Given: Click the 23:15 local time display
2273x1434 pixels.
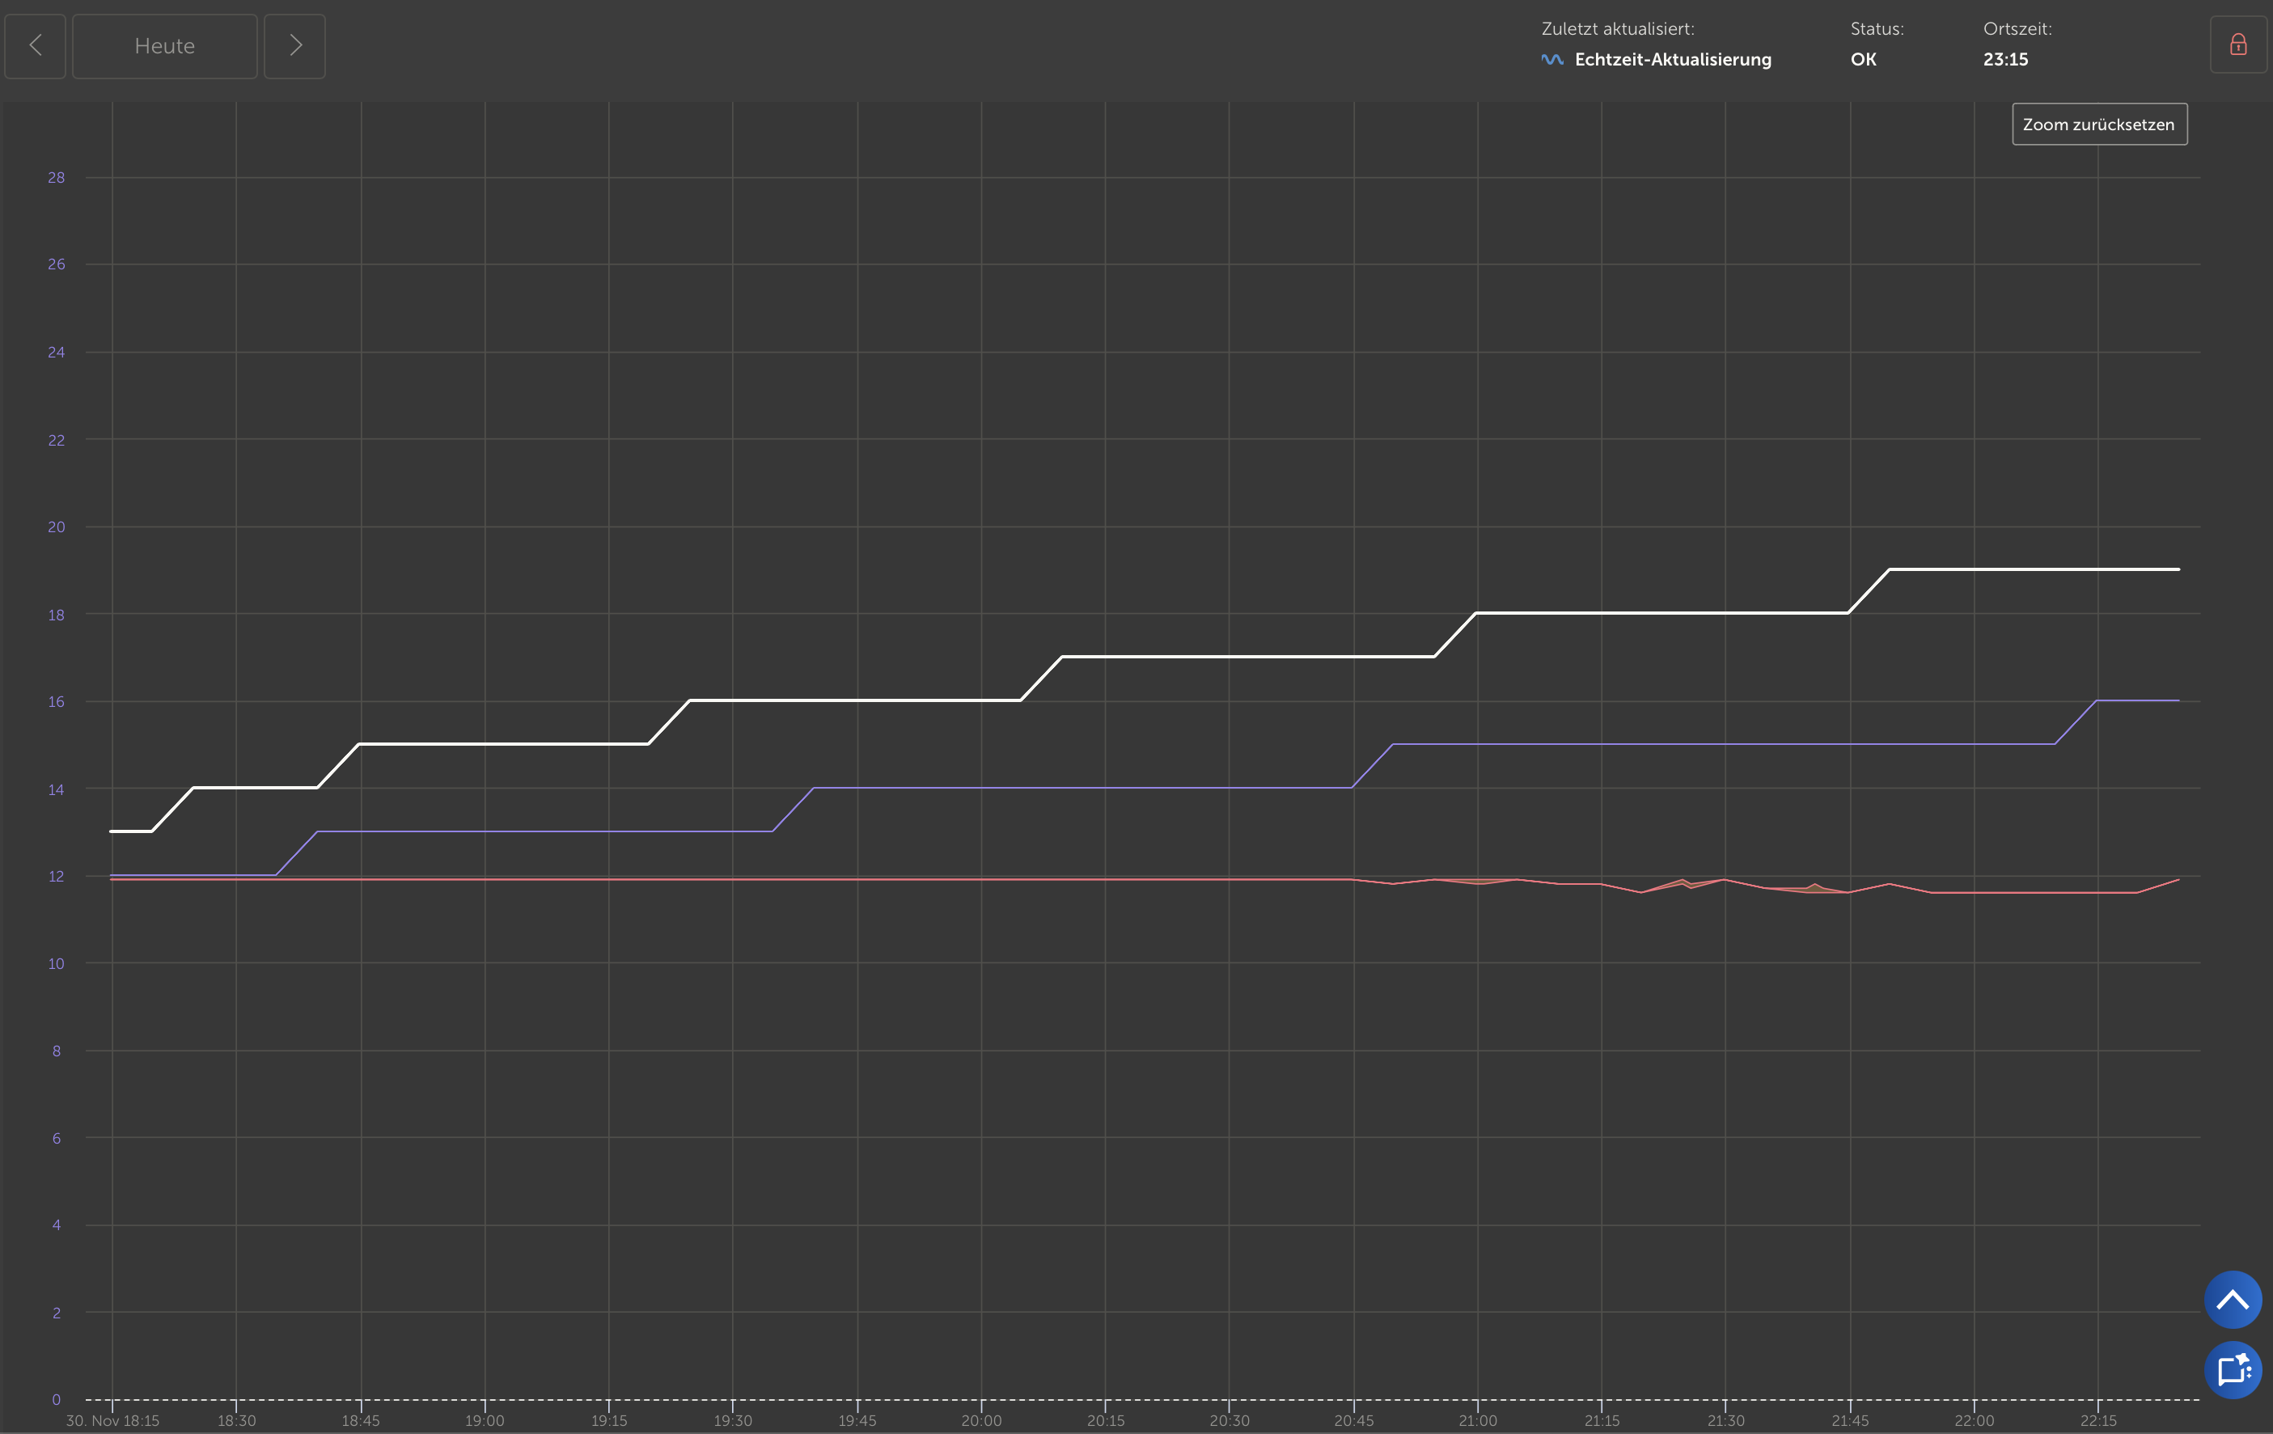Looking at the screenshot, I should 2005,60.
